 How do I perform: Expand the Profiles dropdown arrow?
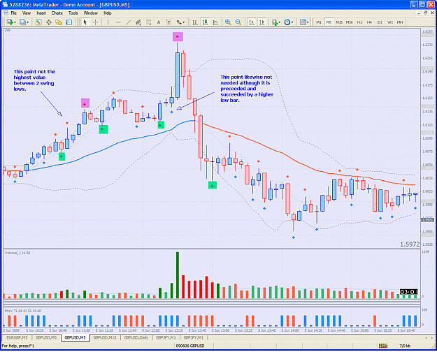(x=27, y=22)
